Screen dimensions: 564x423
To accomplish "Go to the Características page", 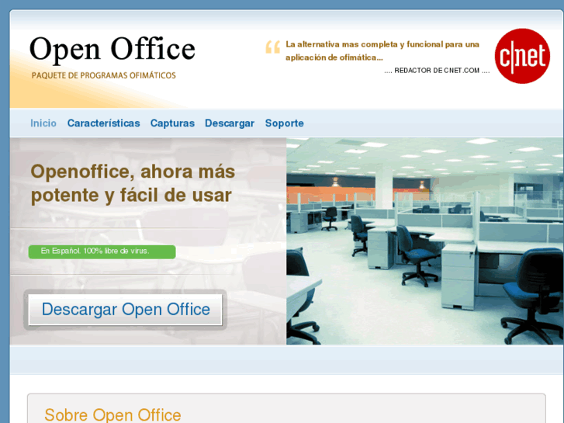I will [104, 123].
